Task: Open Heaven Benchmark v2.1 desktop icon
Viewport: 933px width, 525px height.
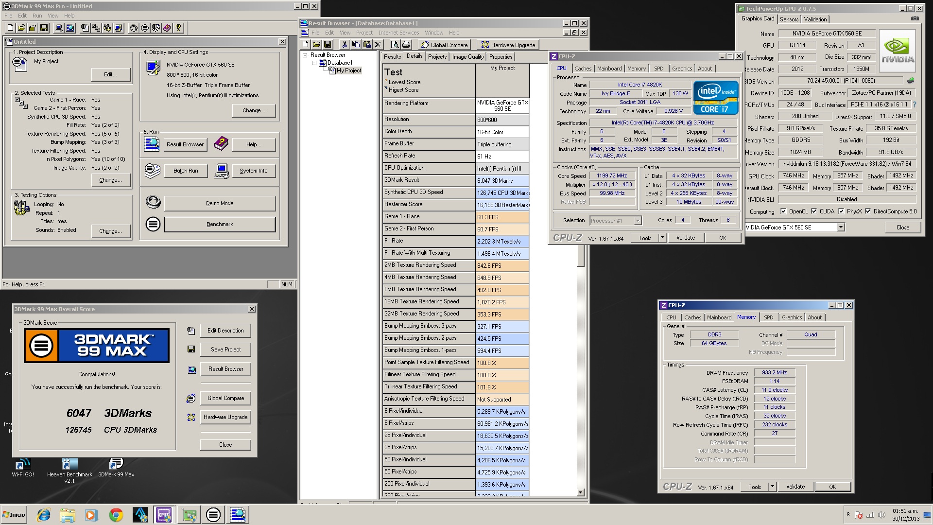Action: coord(69,471)
